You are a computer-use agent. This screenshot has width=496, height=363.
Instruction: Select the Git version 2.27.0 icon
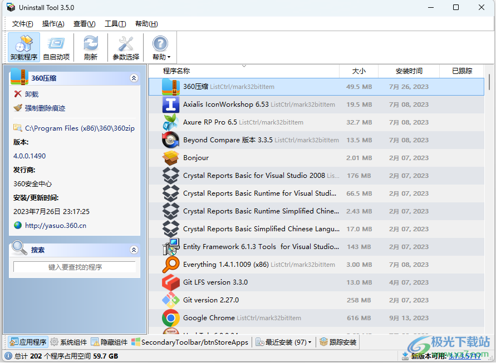(x=171, y=300)
